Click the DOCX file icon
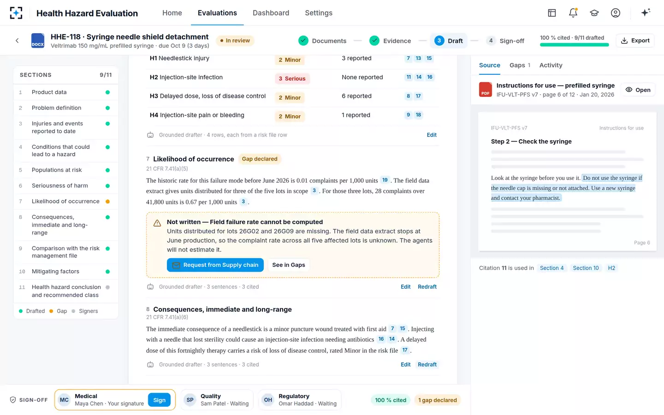Image resolution: width=664 pixels, height=415 pixels. tap(38, 41)
